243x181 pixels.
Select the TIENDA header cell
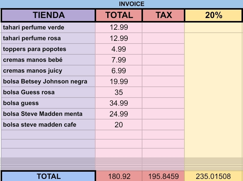49,15
